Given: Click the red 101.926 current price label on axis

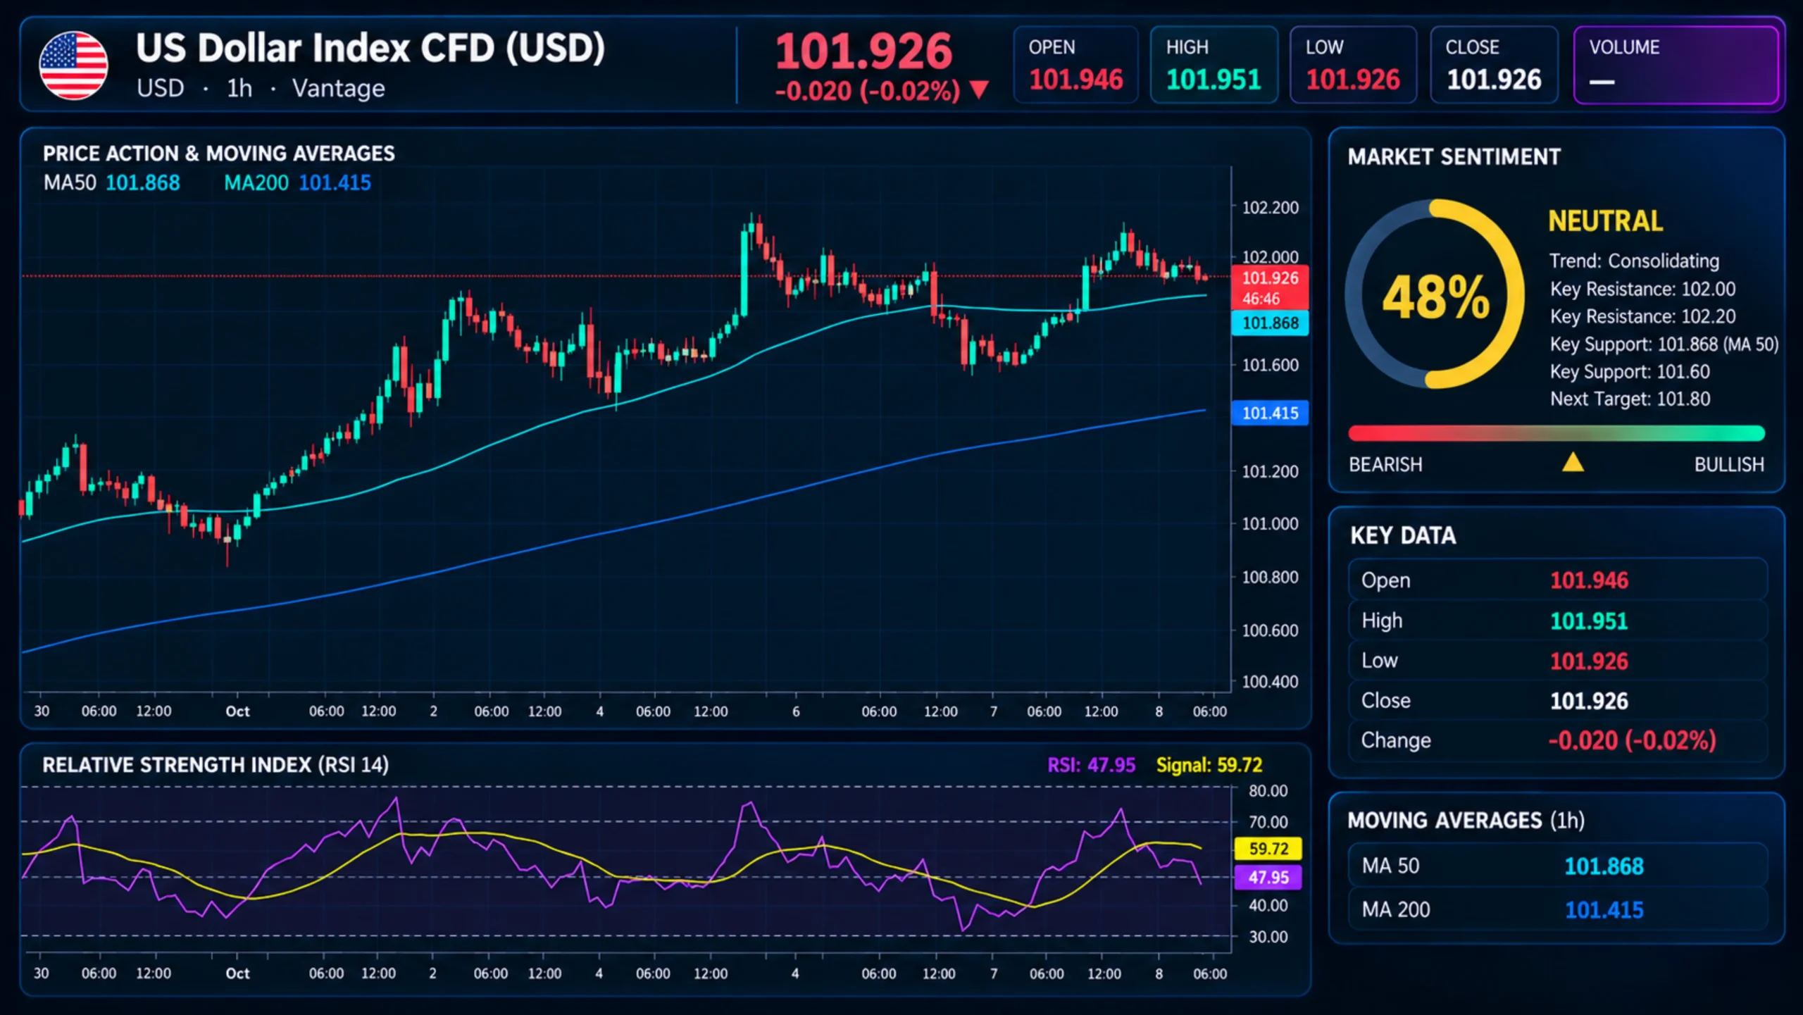Looking at the screenshot, I should click(x=1270, y=278).
